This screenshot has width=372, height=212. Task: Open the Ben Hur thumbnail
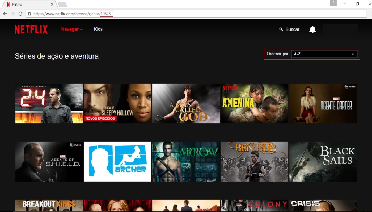click(255, 161)
